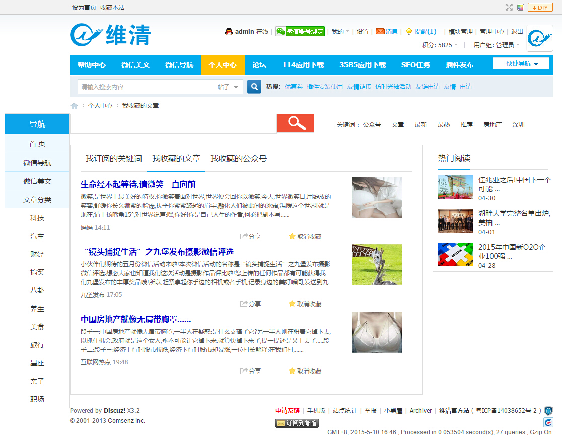Open the 帮助中心 nav menu item
Viewport: 562px width, 445px height.
pyautogui.click(x=92, y=65)
